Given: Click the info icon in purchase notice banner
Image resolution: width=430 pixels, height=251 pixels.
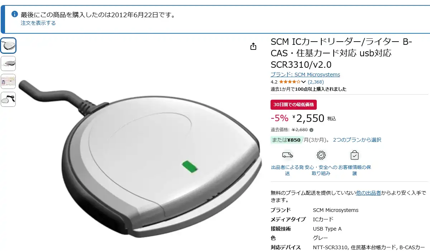Looking at the screenshot, I should pos(15,14).
